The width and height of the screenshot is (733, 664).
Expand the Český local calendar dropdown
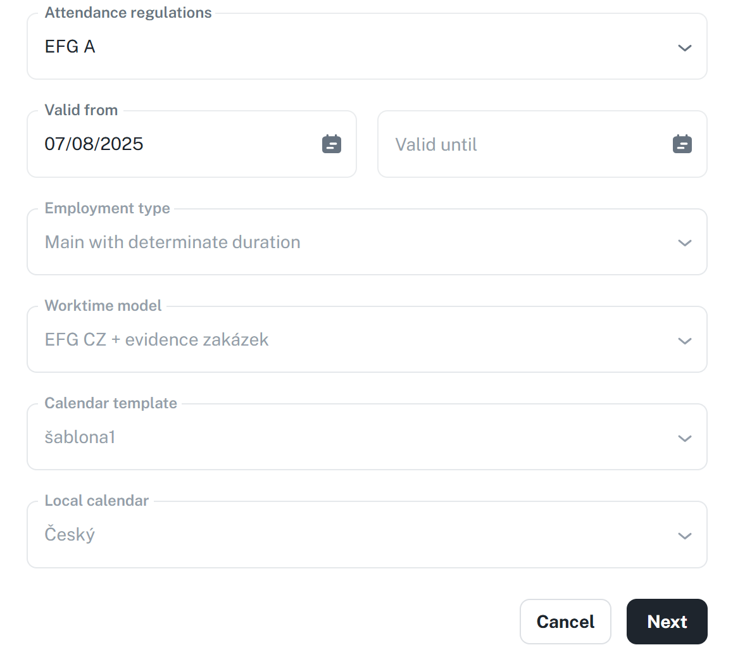(354, 535)
